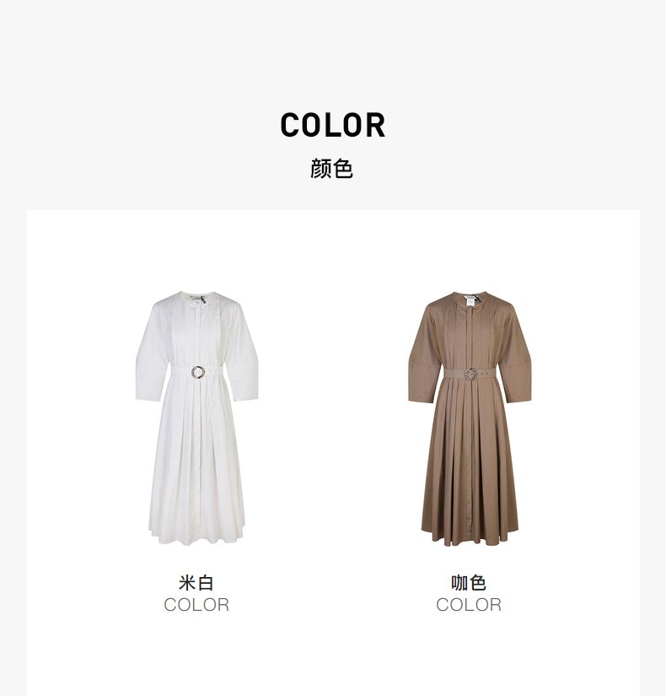Image resolution: width=666 pixels, height=696 pixels.
Task: Click the brown dress pleated skirt
Action: (x=470, y=464)
